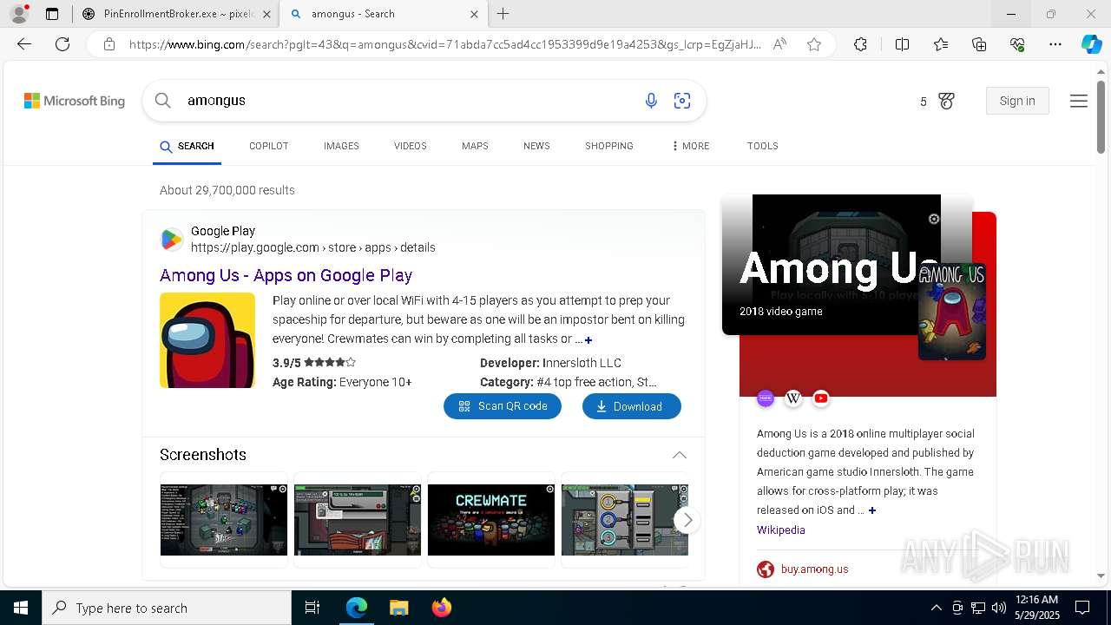Expand the Google Play description text
Image resolution: width=1111 pixels, height=625 pixels.
[588, 340]
